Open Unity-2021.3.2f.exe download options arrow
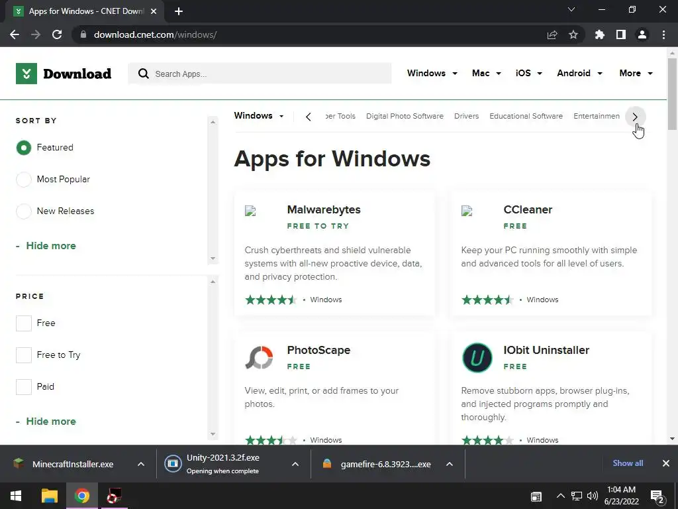678x509 pixels. pyautogui.click(x=295, y=464)
